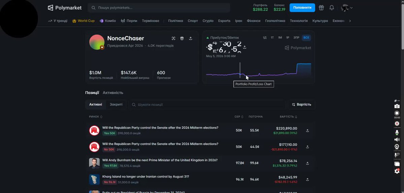Open the Політика category
The width and height of the screenshot is (404, 193).
[175, 21]
